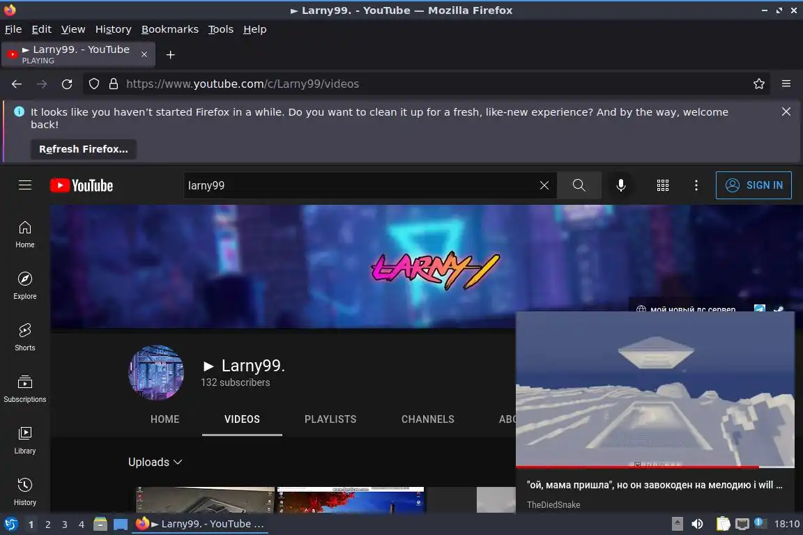The width and height of the screenshot is (803, 535).
Task: Open the Firefox hamburger application menu
Action: pos(786,84)
